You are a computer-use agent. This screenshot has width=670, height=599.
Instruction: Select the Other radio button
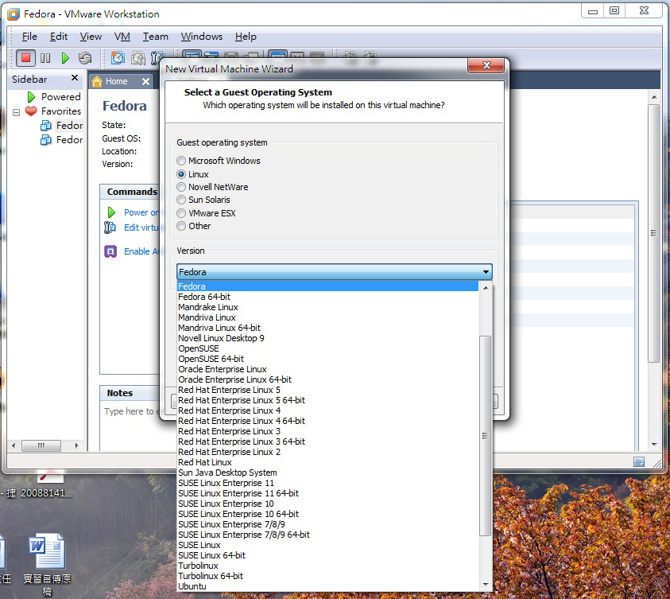pyautogui.click(x=181, y=226)
